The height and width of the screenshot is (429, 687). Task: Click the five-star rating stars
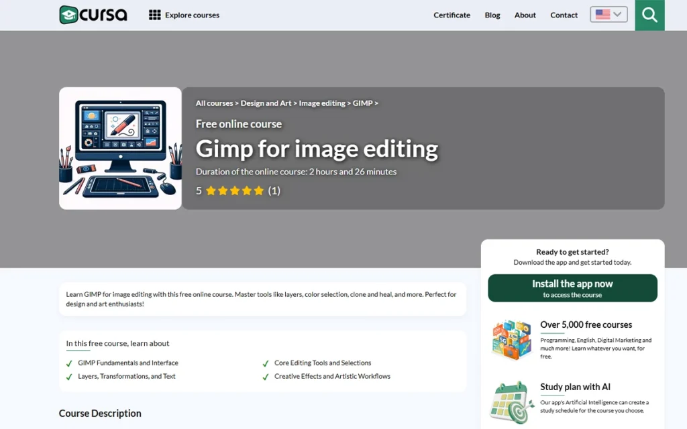pos(235,190)
